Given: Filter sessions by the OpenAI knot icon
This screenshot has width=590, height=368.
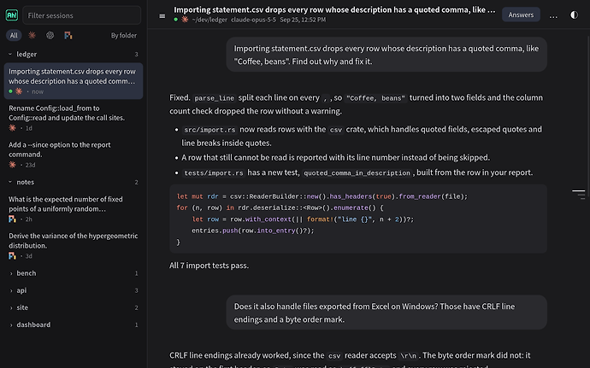Looking at the screenshot, I should [x=50, y=35].
